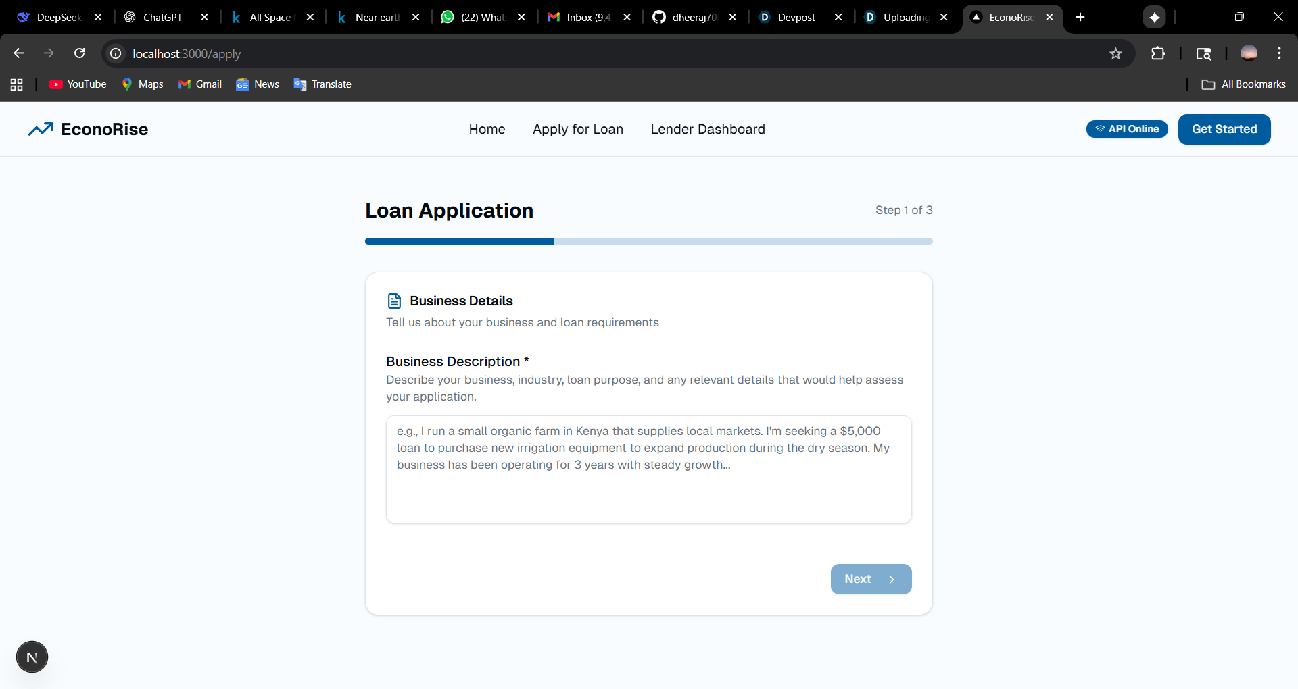
Task: Go back using the browser back arrow
Action: pos(18,53)
